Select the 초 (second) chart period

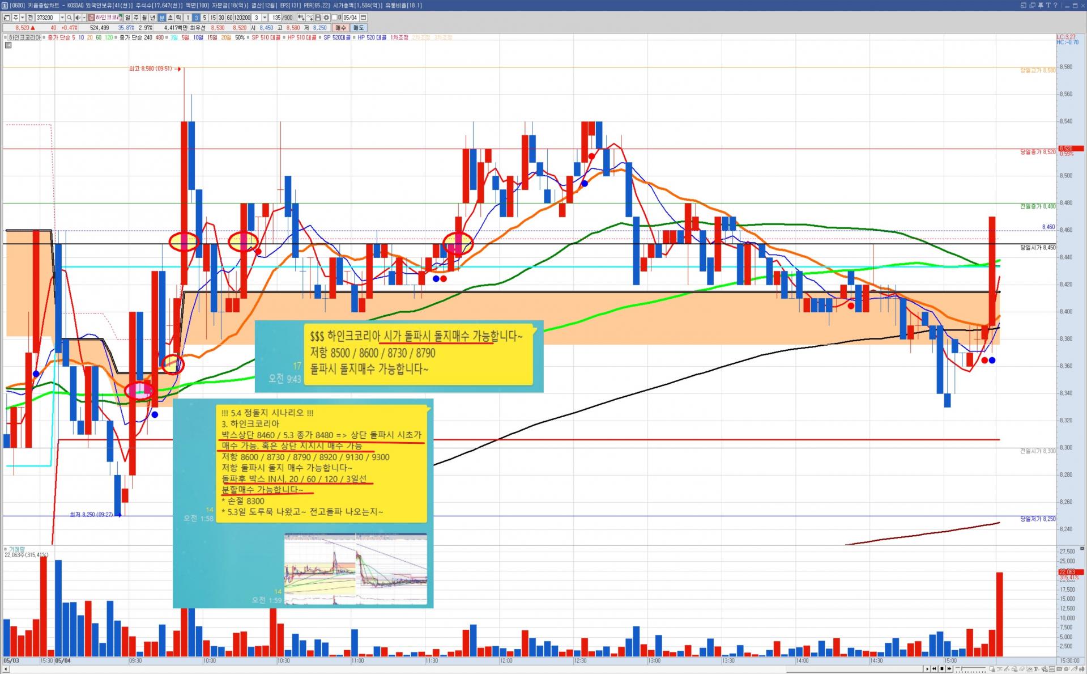click(x=170, y=18)
